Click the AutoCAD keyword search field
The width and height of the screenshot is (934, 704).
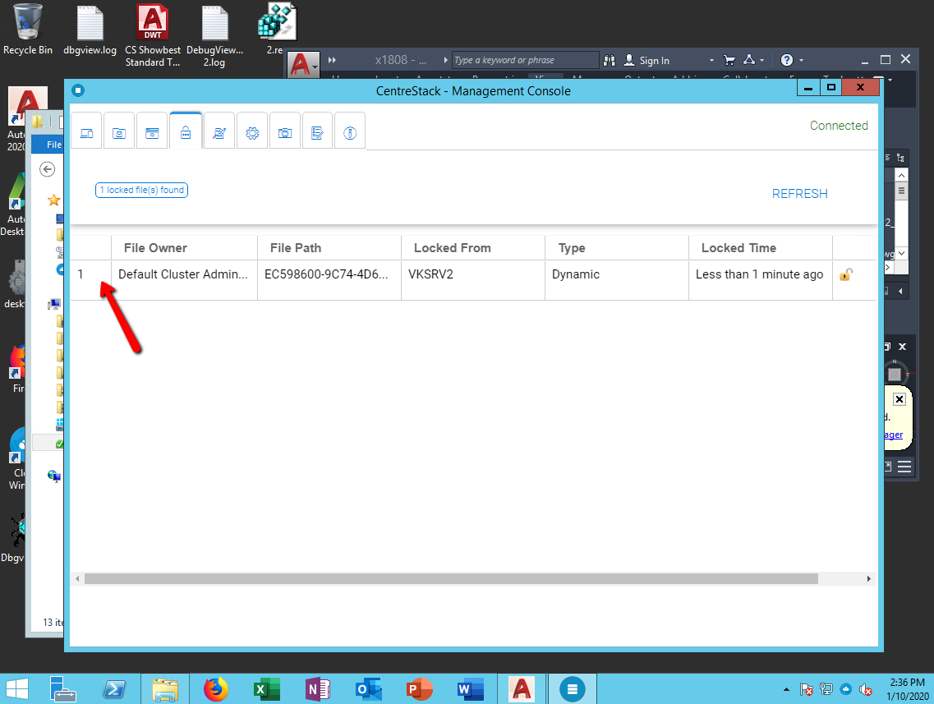tap(526, 60)
